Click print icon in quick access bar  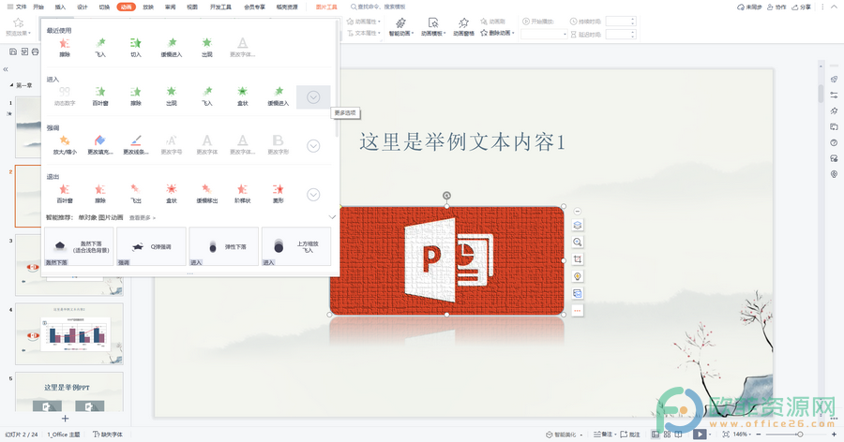[x=35, y=52]
